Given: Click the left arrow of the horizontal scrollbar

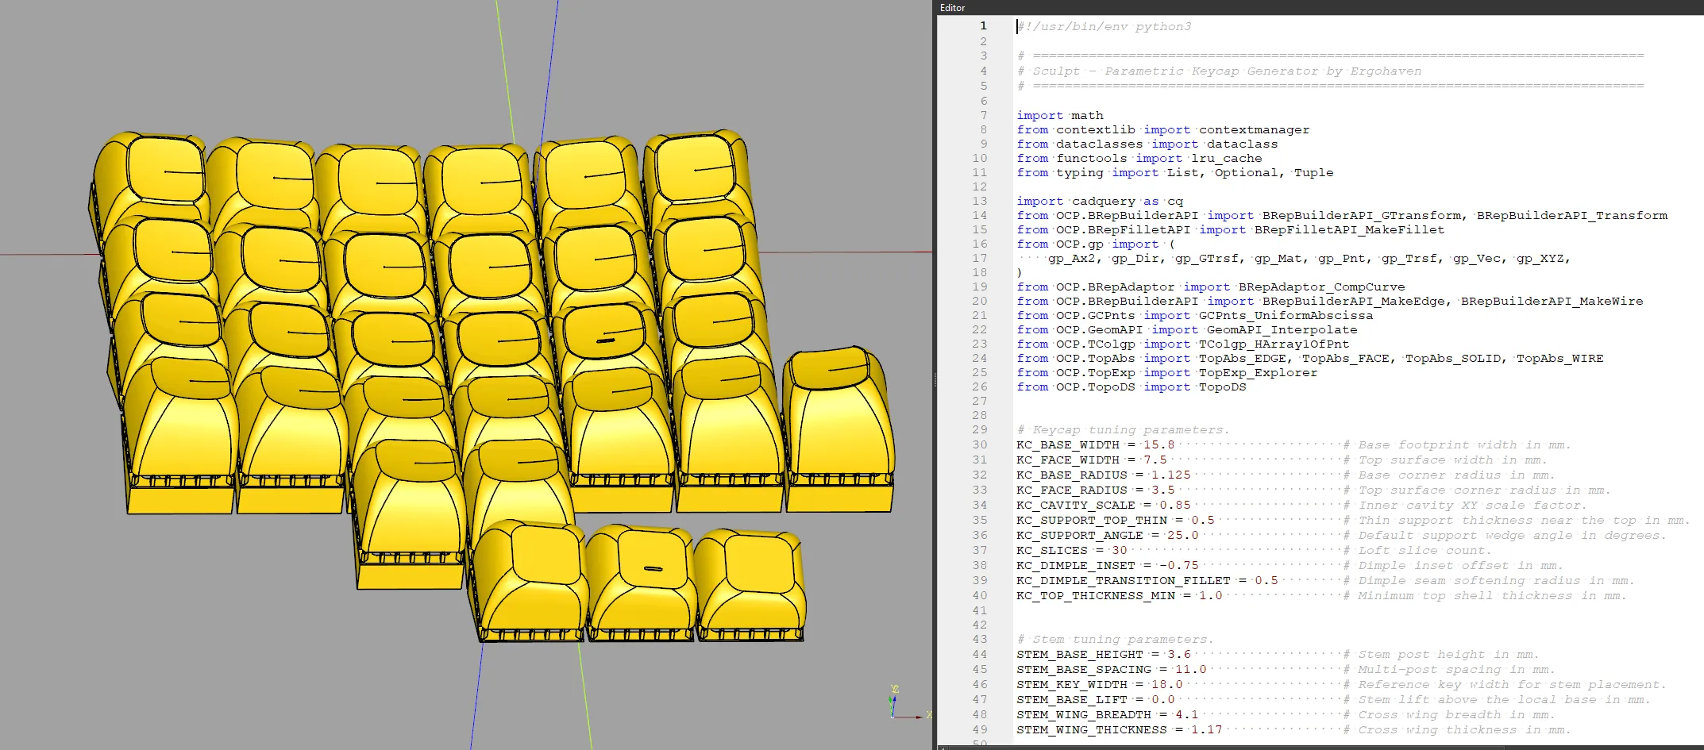Looking at the screenshot, I should (943, 747).
